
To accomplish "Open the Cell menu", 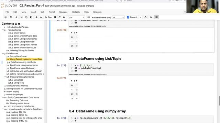I will point(42,12).
